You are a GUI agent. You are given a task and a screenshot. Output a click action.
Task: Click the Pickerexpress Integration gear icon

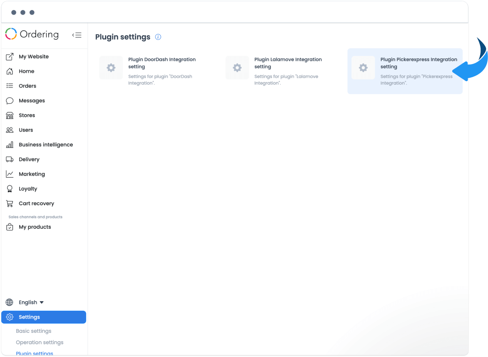point(363,68)
